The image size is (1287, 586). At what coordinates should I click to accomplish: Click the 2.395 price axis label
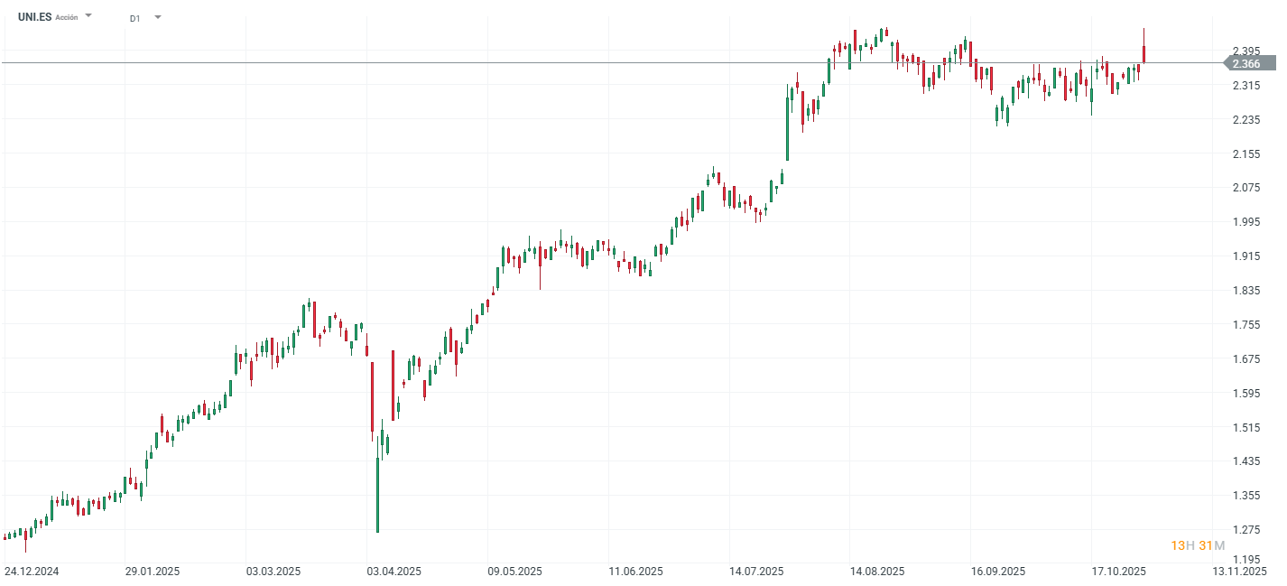(x=1246, y=51)
